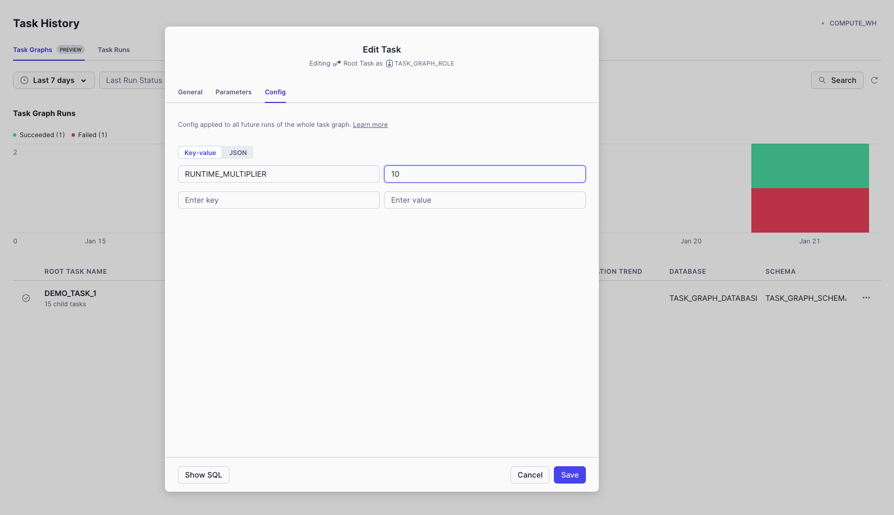Screen dimensions: 894x515
Task: Switch config editor to JSON mode
Action: click(x=238, y=153)
